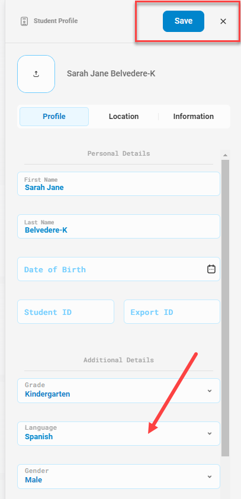Click the photo upload arrow icon

pyautogui.click(x=36, y=74)
